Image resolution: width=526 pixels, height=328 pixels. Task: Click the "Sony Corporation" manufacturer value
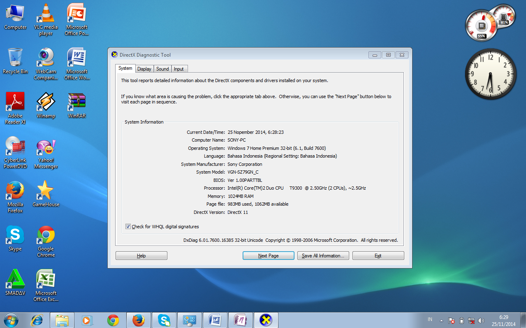pos(245,164)
